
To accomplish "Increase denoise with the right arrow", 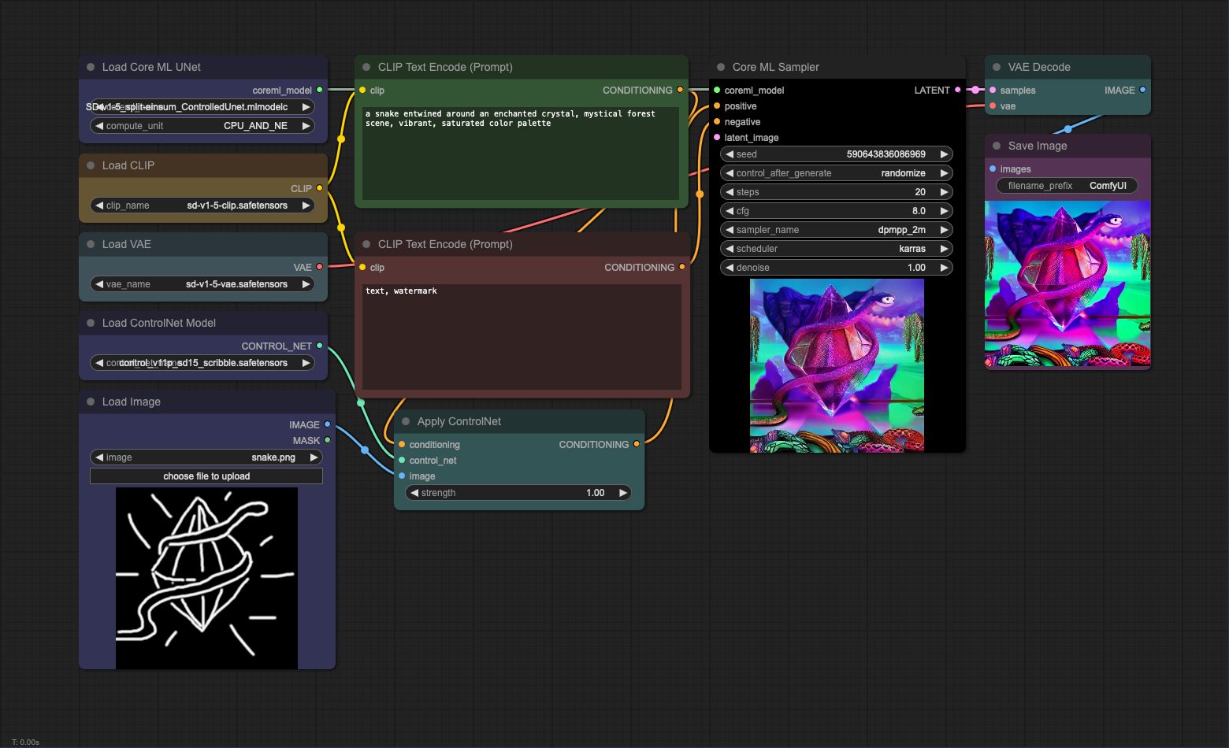I will click(x=945, y=268).
